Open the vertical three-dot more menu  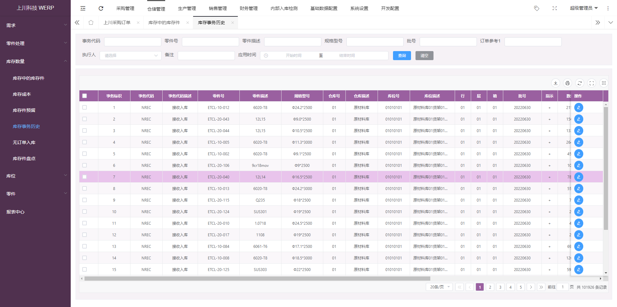[608, 8]
